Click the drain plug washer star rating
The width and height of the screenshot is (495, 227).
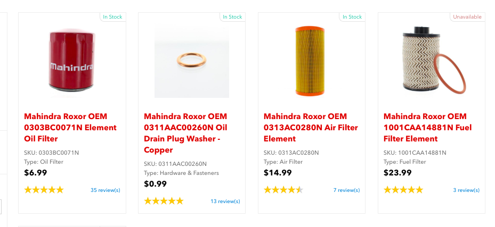coord(164,201)
